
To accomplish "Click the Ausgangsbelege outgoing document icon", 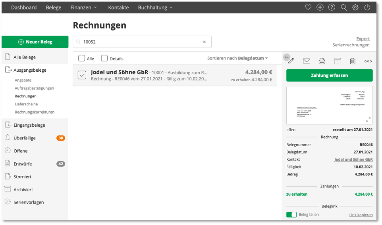I will click(8, 70).
